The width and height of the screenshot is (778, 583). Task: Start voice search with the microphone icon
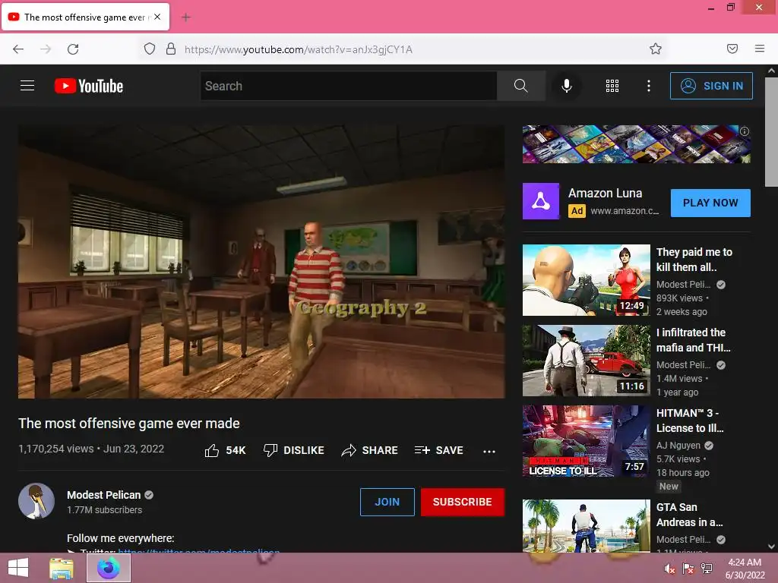click(x=566, y=86)
